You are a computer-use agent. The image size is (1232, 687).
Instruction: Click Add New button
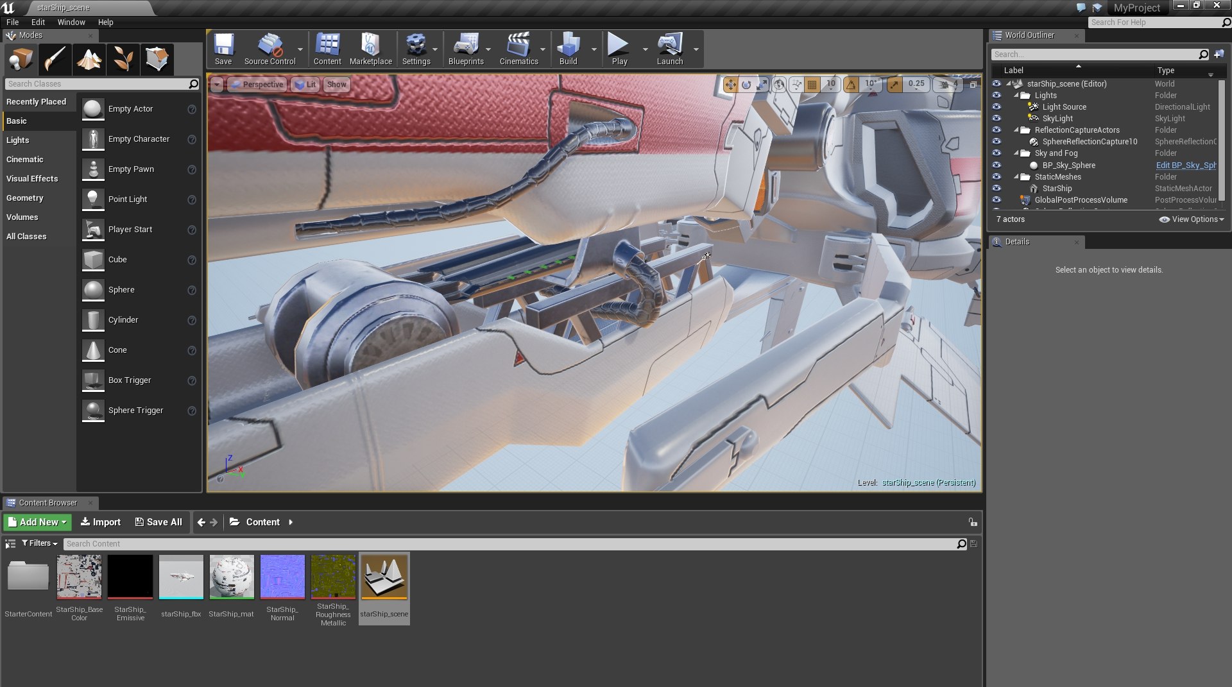tap(37, 522)
